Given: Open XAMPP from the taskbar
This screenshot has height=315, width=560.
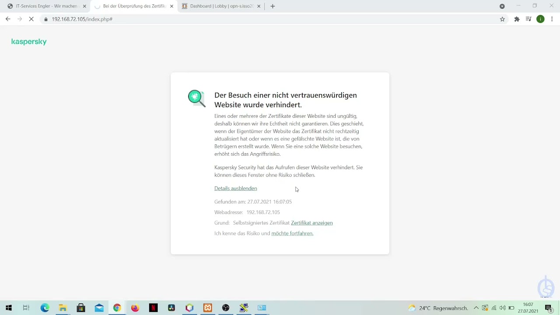Looking at the screenshot, I should click(208, 308).
